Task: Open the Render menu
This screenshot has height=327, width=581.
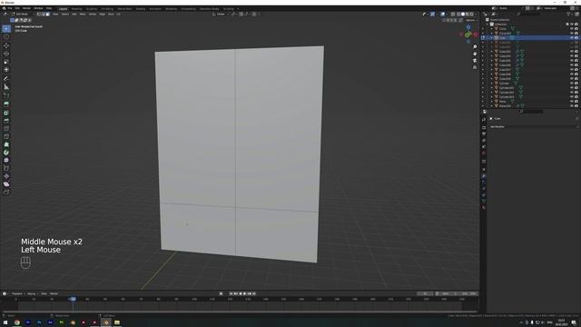Action: coord(26,8)
